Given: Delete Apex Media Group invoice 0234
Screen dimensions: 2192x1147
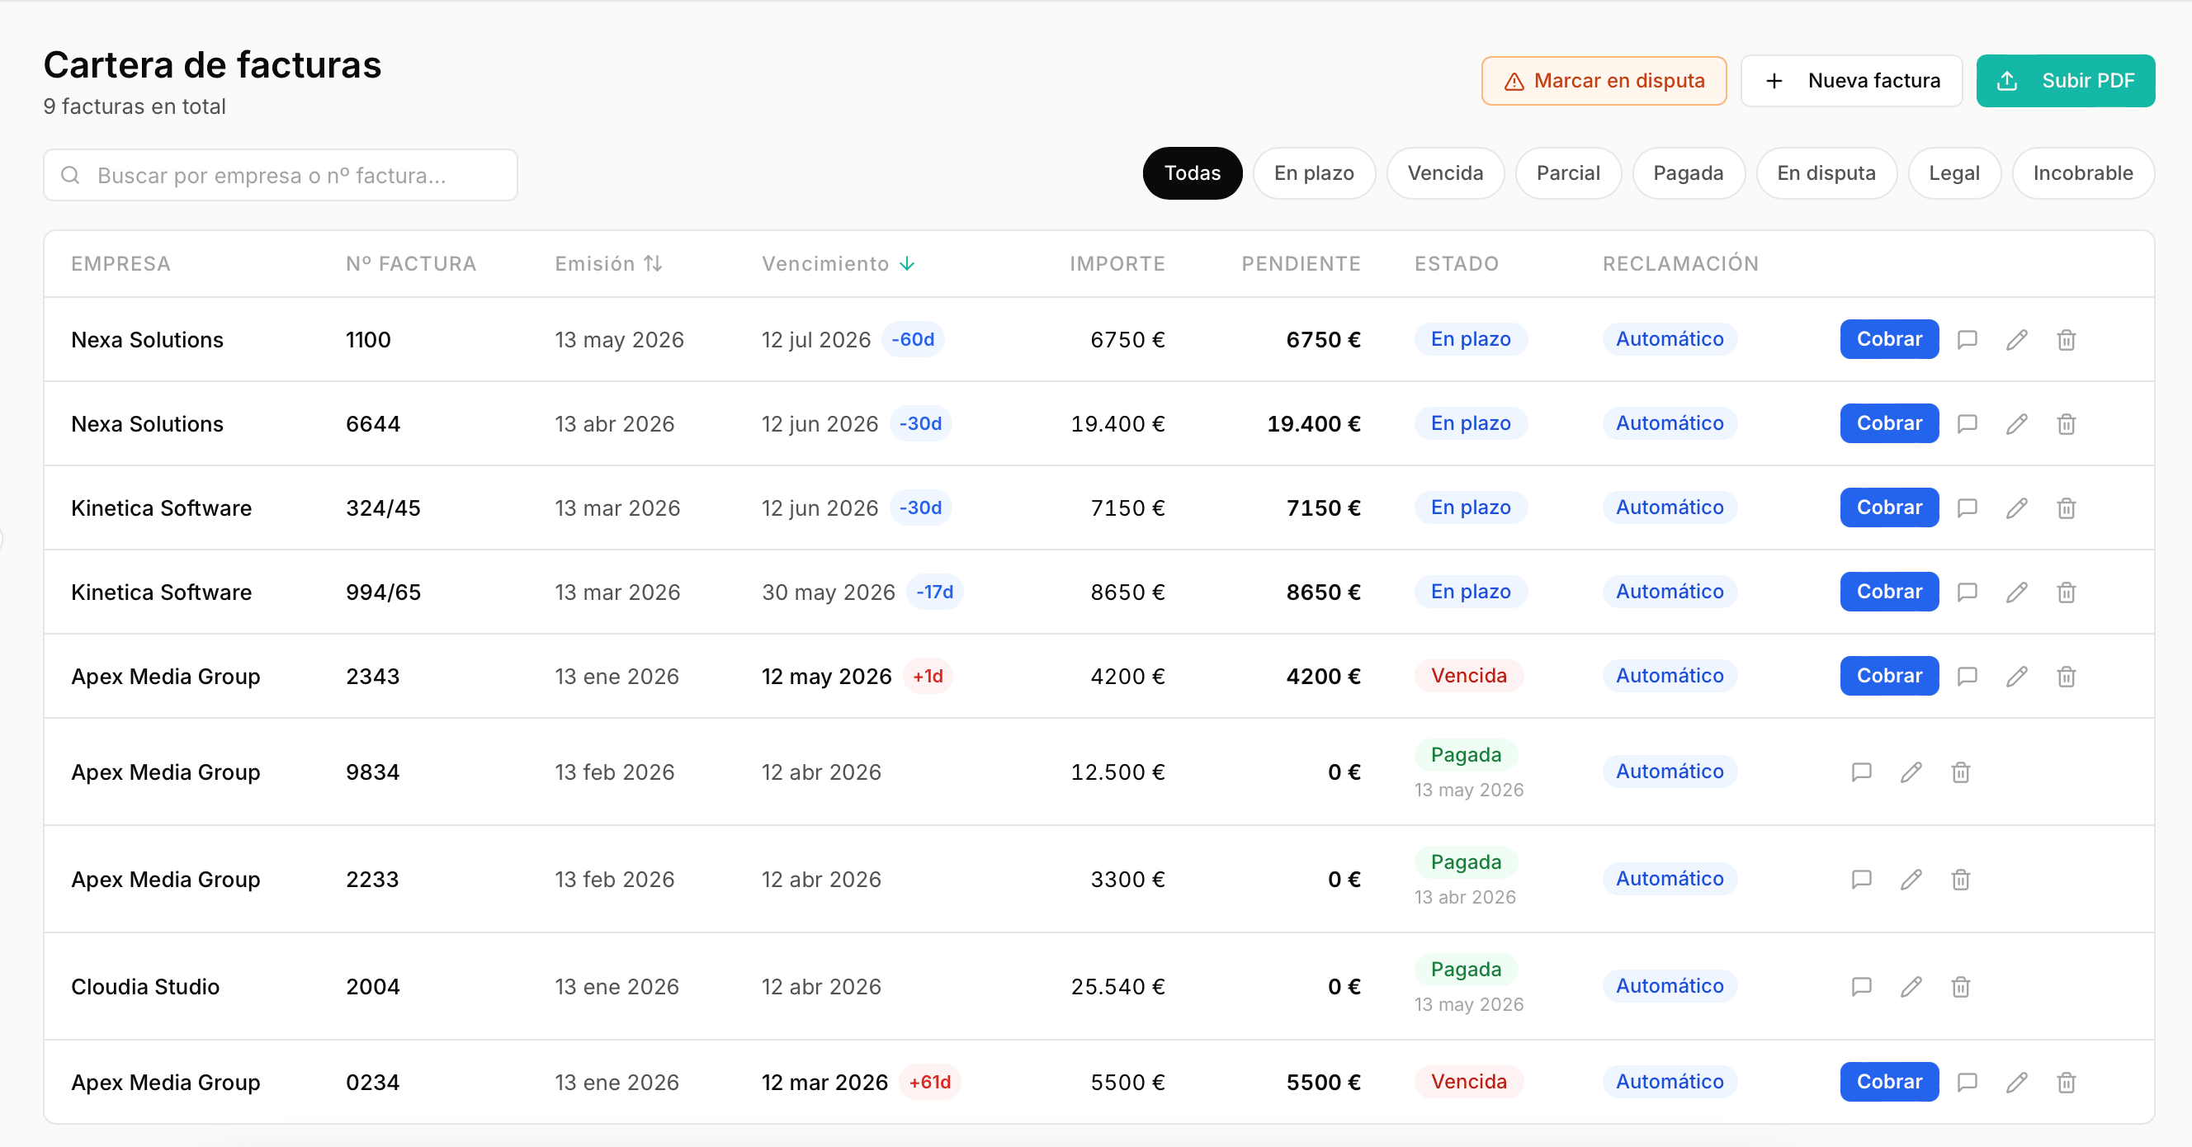Looking at the screenshot, I should click(x=2066, y=1083).
